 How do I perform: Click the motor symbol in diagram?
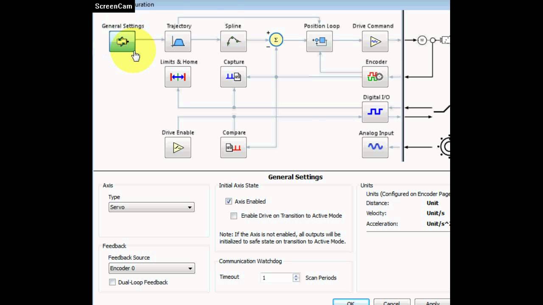coord(422,40)
